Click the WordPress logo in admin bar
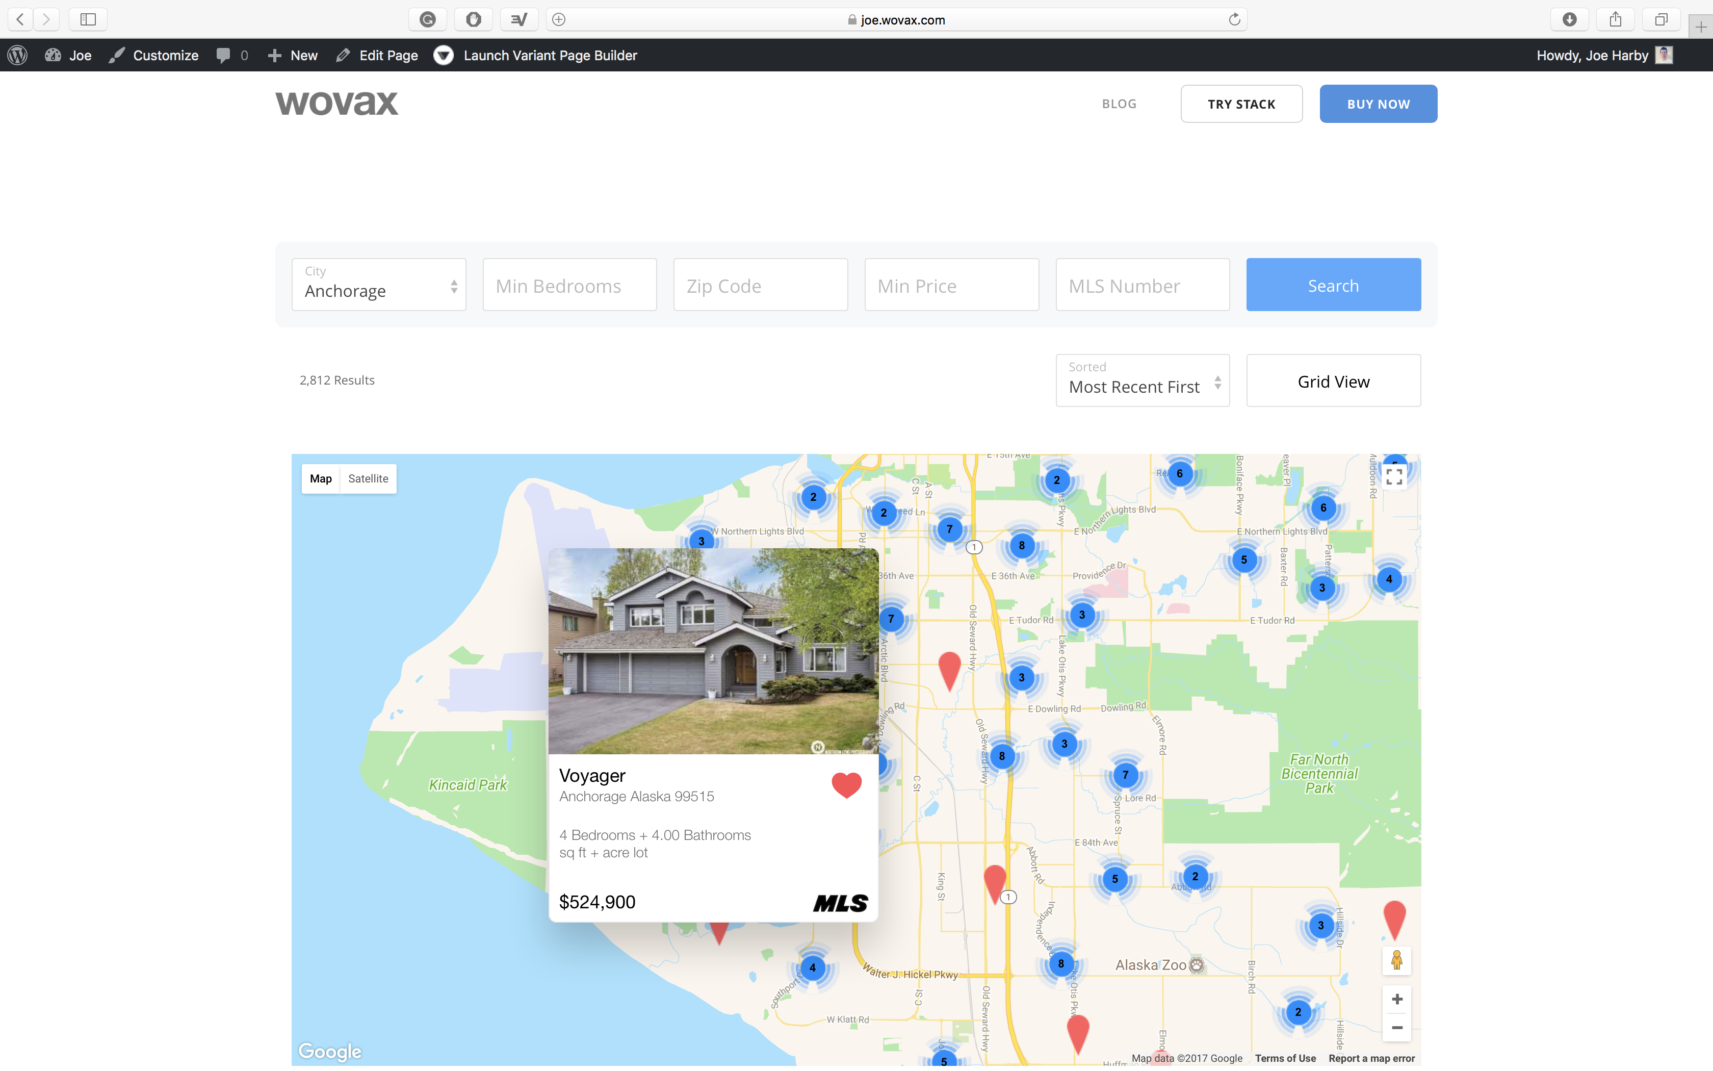1713x1071 pixels. (x=18, y=55)
